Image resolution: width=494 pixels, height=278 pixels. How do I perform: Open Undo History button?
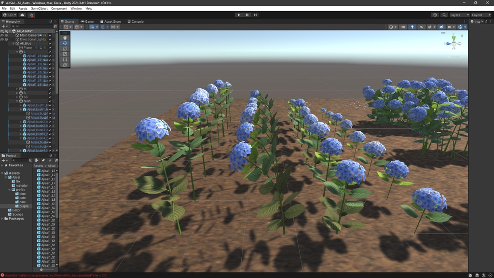(435, 15)
